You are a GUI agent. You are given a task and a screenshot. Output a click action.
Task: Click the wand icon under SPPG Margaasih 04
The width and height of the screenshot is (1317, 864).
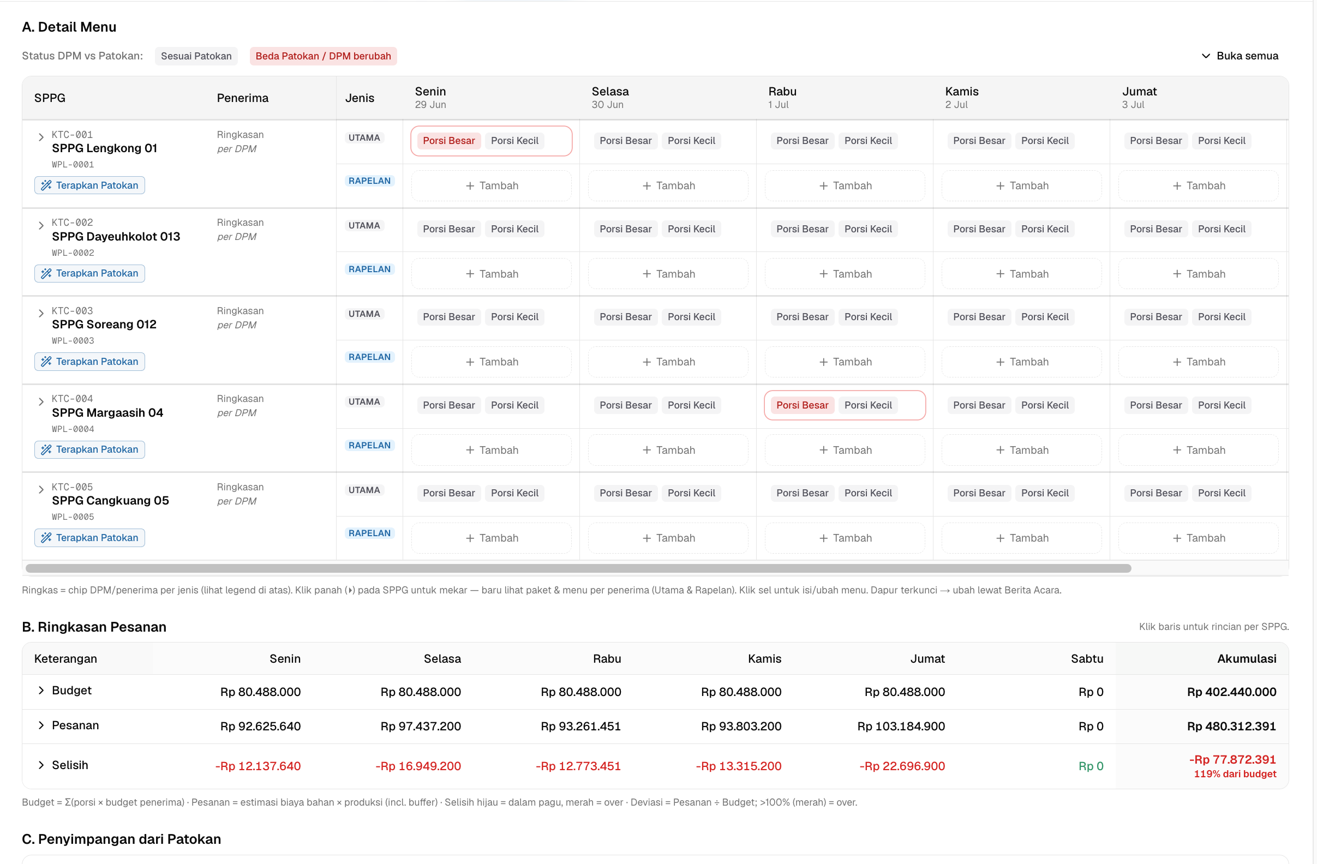tap(46, 449)
